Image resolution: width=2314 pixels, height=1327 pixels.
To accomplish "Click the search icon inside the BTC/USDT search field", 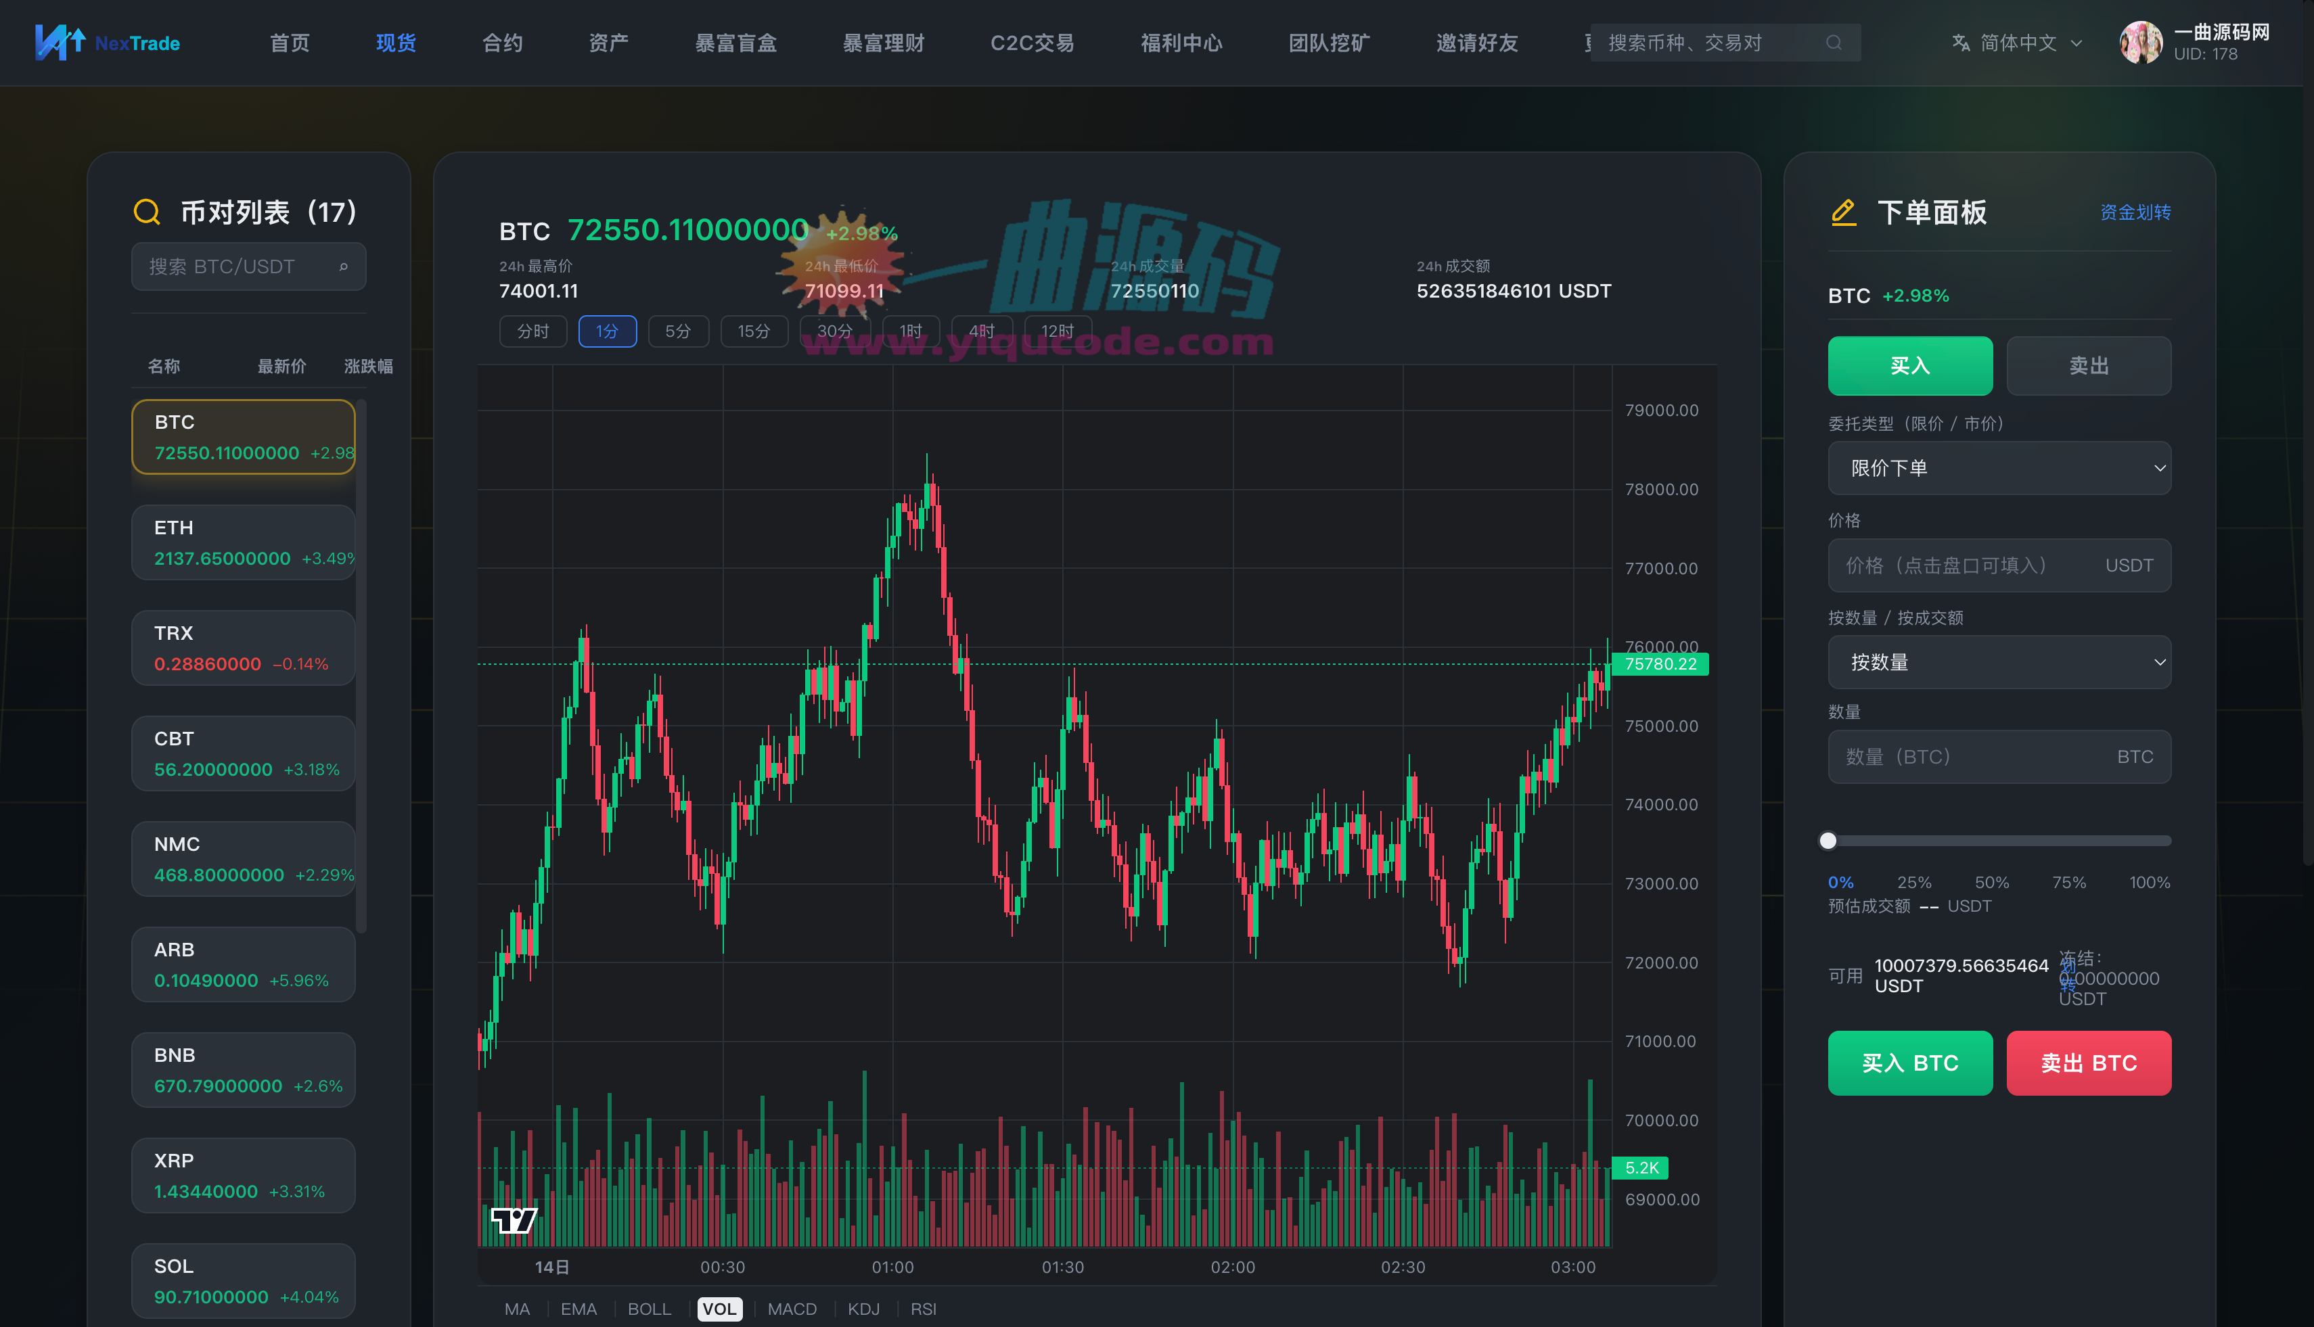I will tap(344, 266).
